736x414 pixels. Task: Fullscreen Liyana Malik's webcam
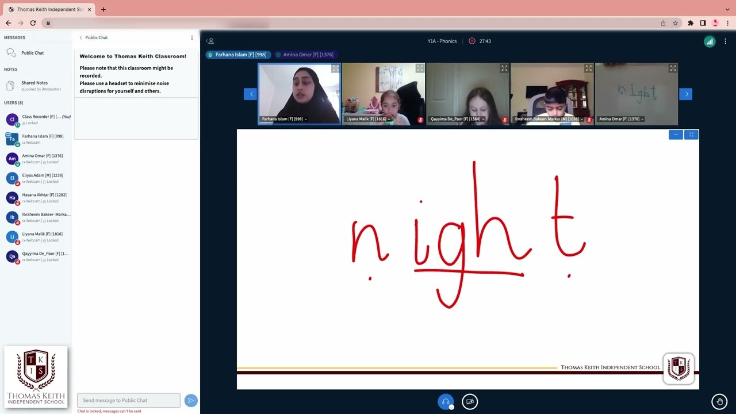[420, 68]
